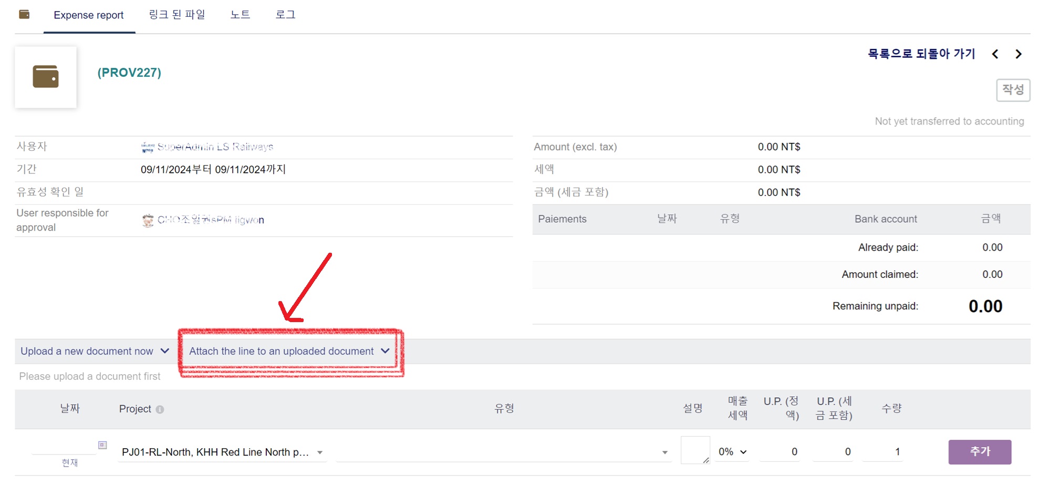The width and height of the screenshot is (1038, 485).
Task: Expand Attach the line to an uploaded document
Action: [x=289, y=351]
